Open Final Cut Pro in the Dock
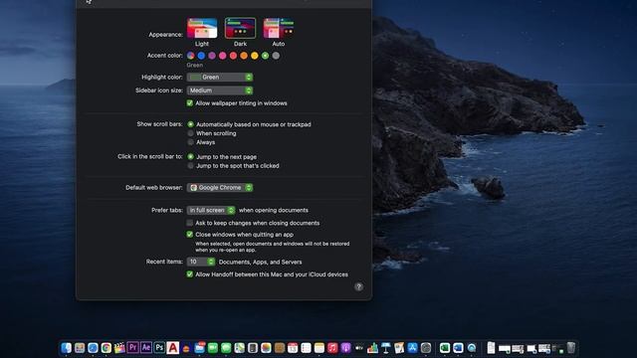This screenshot has height=358, width=637. click(119, 348)
